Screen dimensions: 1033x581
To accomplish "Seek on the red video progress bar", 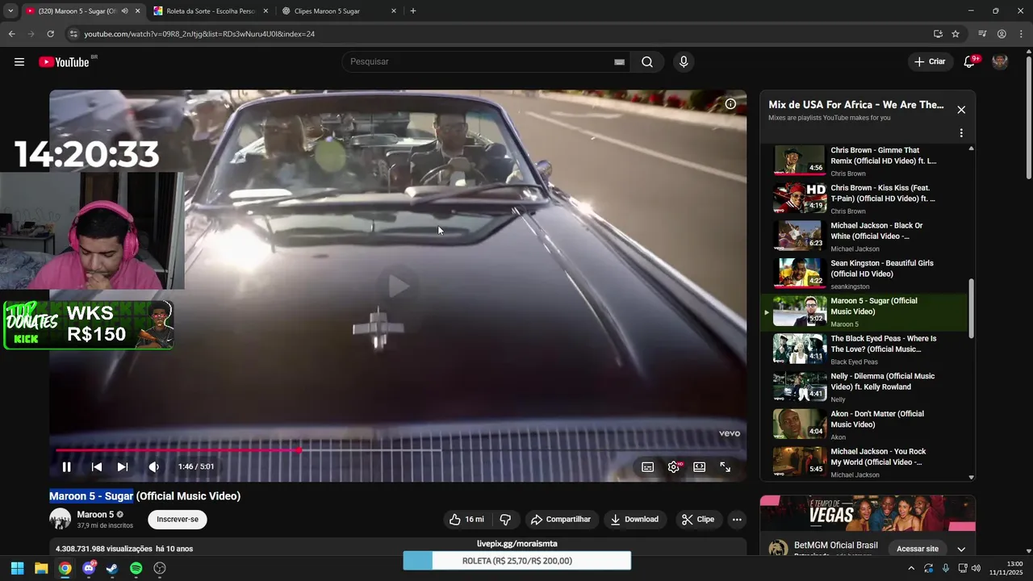I will coord(398,450).
